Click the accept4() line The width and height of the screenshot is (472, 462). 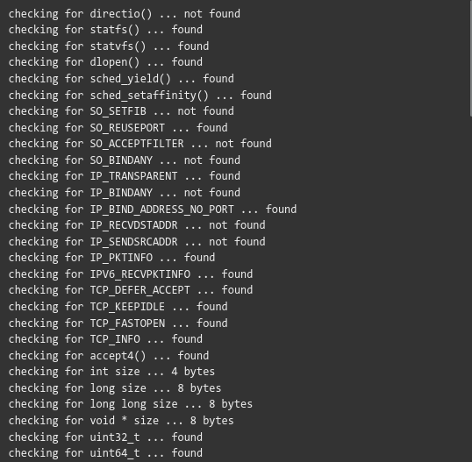[x=109, y=356]
